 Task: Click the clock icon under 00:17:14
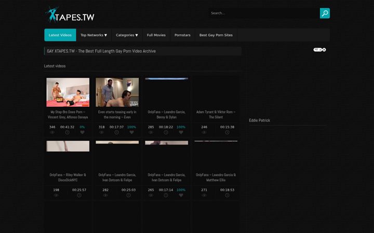pyautogui.click(x=166, y=195)
